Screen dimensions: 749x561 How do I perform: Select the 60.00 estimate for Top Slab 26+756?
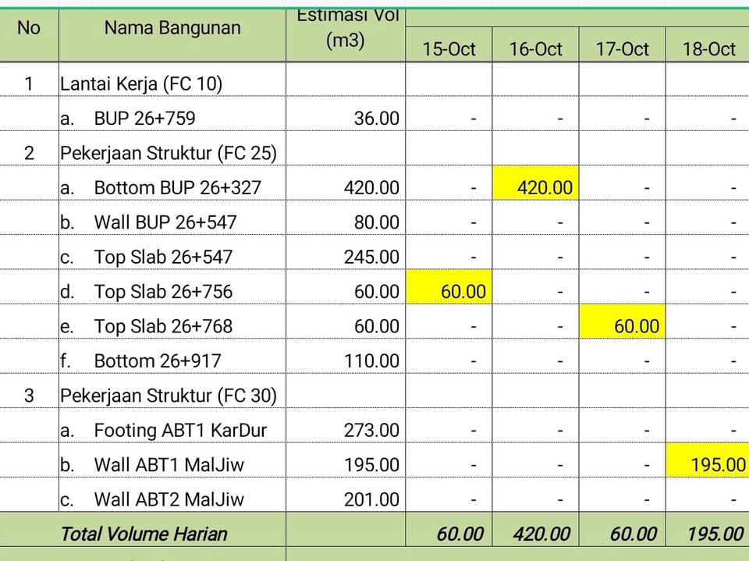(346, 287)
